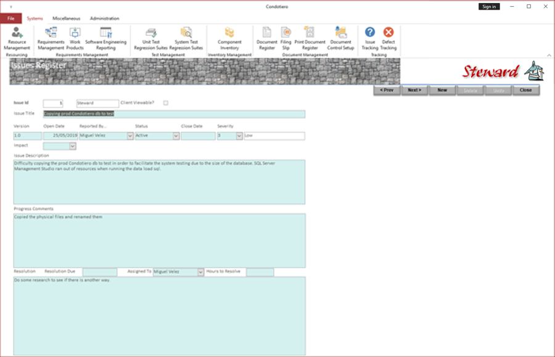
Task: Expand the Assigned To dropdown
Action: 200,272
